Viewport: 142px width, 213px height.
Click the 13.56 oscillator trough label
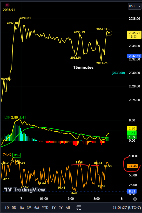click(101, 186)
